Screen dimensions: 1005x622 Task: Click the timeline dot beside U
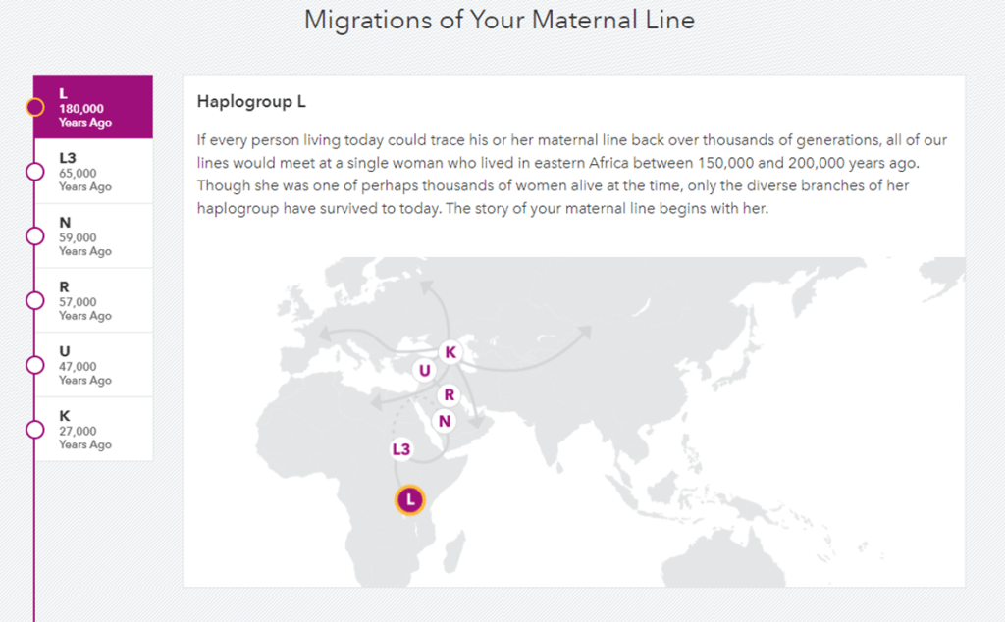[35, 365]
